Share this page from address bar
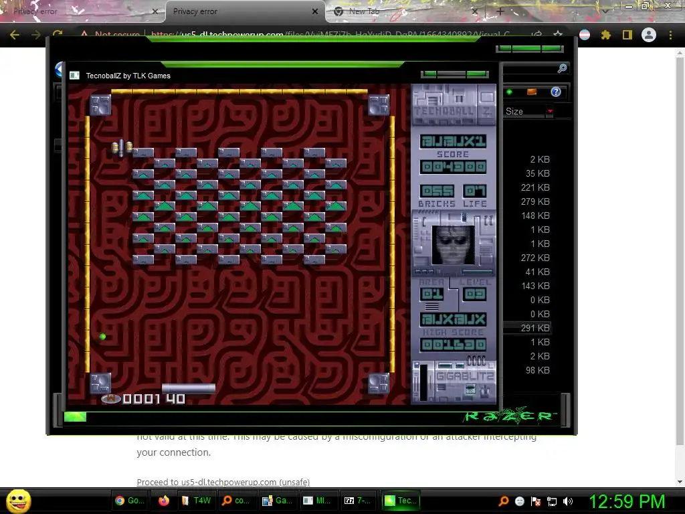Viewport: 685px width, 514px height. click(537, 35)
